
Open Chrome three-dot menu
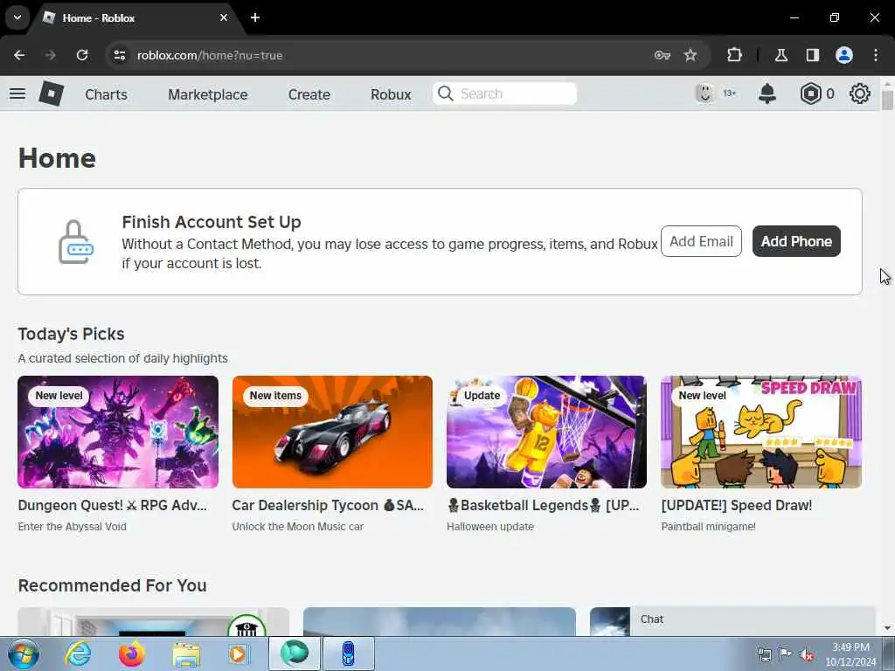pos(876,55)
